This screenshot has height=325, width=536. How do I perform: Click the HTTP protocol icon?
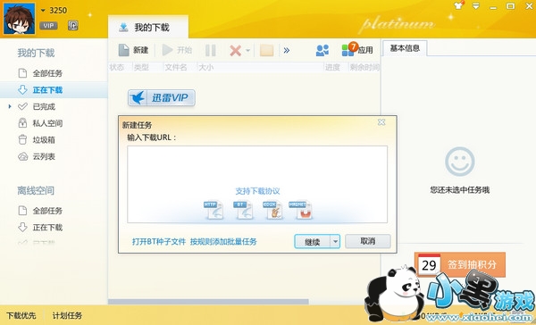click(214, 210)
